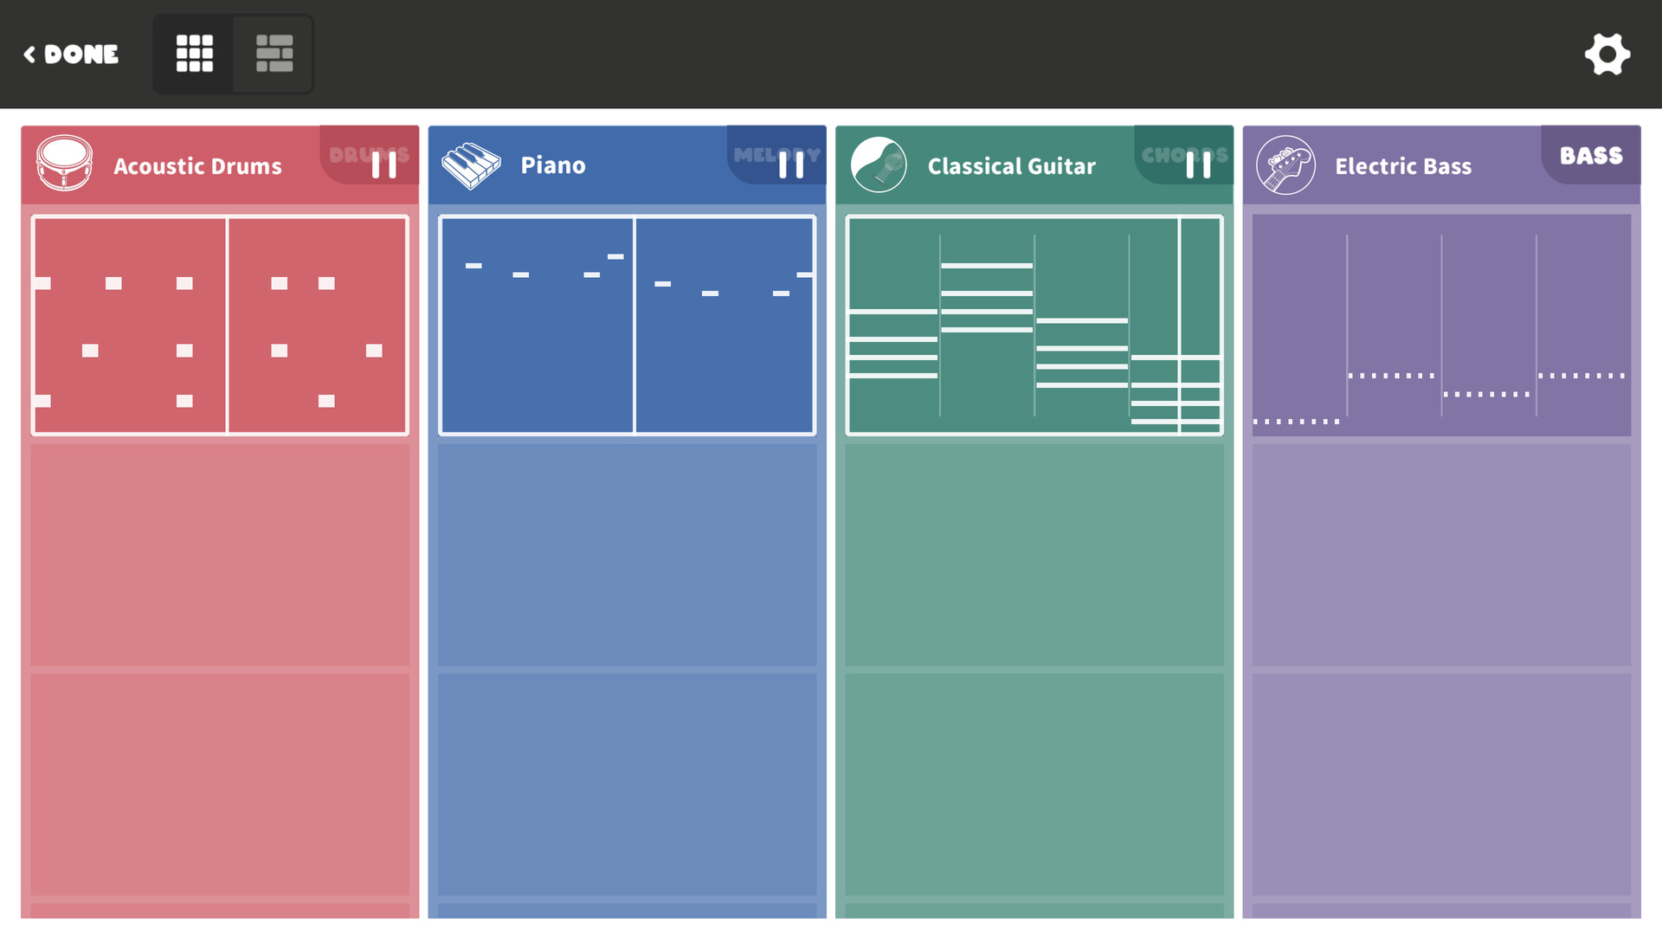
Task: Open the first piano melody clip
Action: (627, 325)
